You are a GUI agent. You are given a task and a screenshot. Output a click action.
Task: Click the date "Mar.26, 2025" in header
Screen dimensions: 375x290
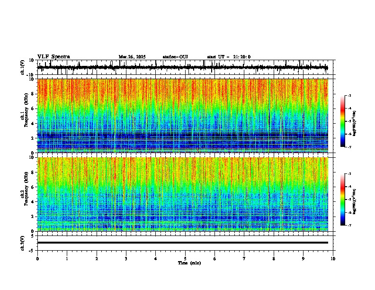pyautogui.click(x=132, y=57)
